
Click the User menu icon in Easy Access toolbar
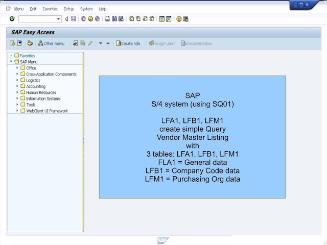point(12,43)
